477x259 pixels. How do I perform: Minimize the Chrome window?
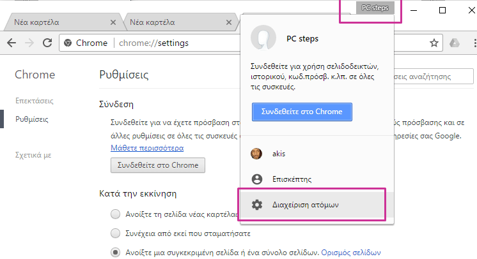pos(414,10)
